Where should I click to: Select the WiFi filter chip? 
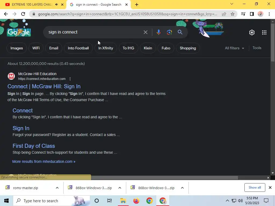tap(36, 48)
